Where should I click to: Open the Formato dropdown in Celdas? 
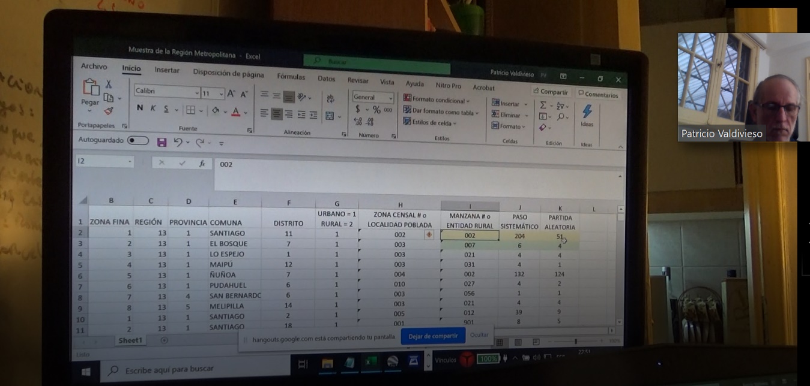508,126
